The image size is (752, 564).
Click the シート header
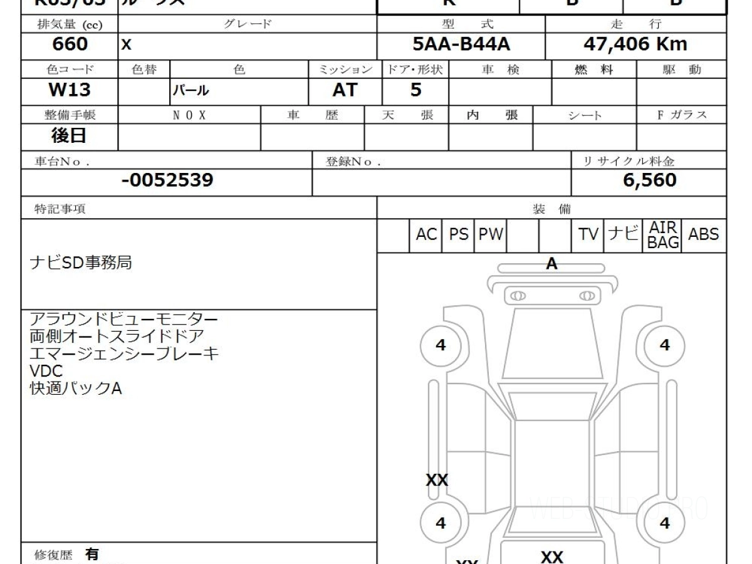[585, 115]
